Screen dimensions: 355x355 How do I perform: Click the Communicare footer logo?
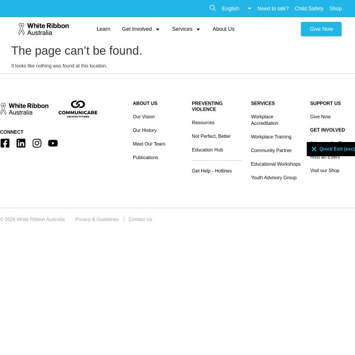click(78, 109)
